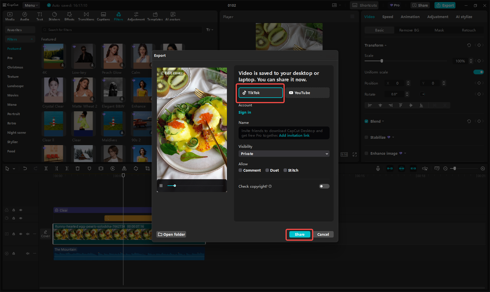Open the AI avatars panel
The width and height of the screenshot is (490, 292).
coord(172,16)
